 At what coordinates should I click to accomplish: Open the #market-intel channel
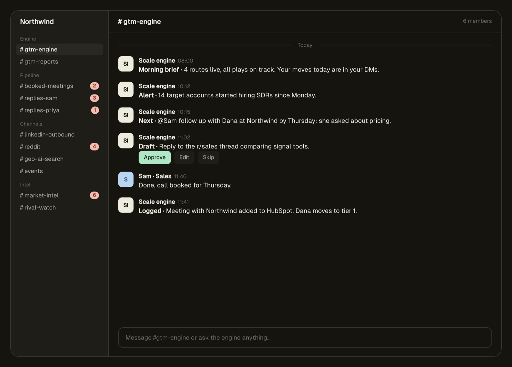pyautogui.click(x=60, y=195)
